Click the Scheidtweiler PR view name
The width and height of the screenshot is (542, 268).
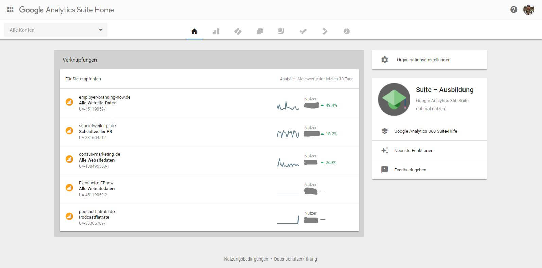click(x=95, y=132)
